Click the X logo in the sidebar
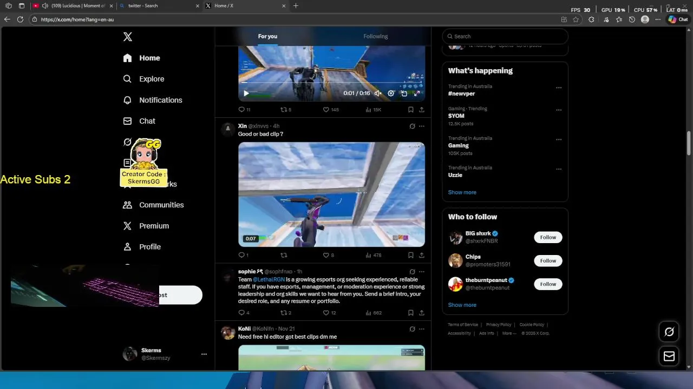Image resolution: width=693 pixels, height=389 pixels. (128, 37)
